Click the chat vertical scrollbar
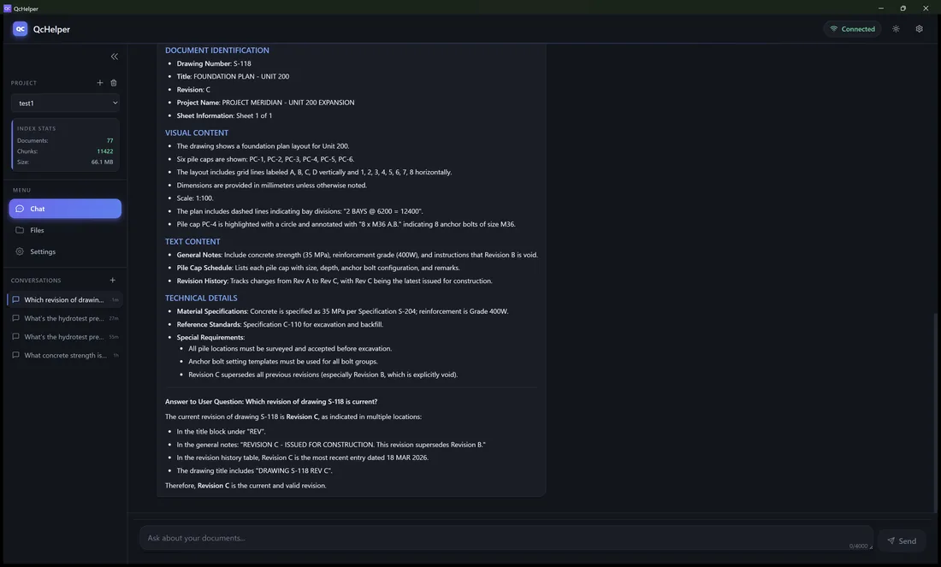The height and width of the screenshot is (567, 941). pos(937,411)
